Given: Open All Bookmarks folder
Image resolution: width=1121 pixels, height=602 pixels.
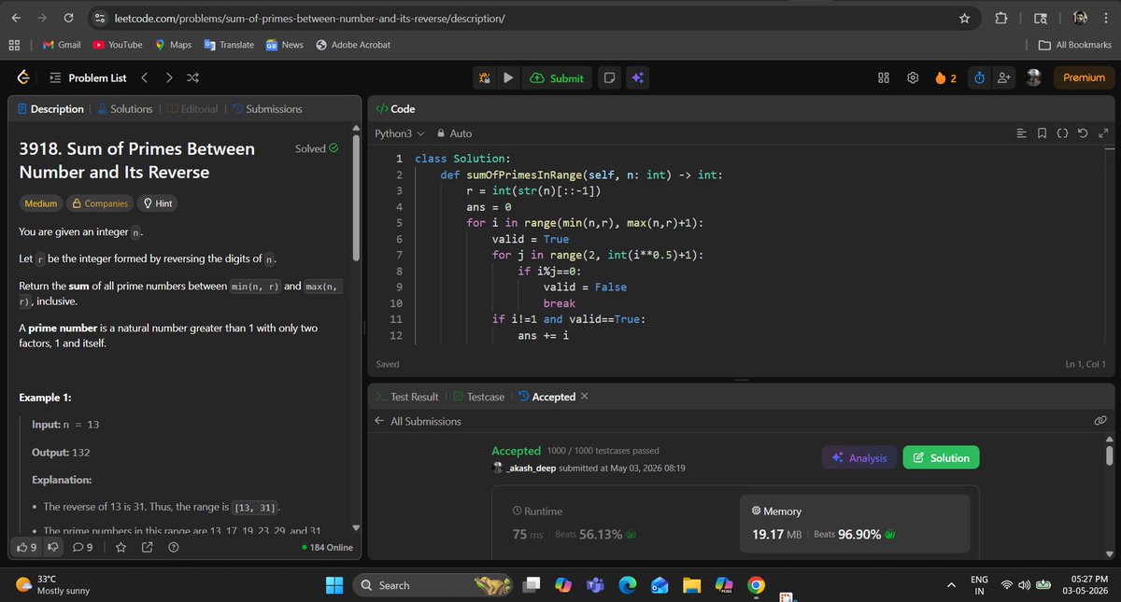Looking at the screenshot, I should point(1076,45).
